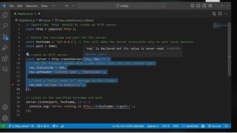
Task: Click the VS Code logo icon
Action: point(4,6)
